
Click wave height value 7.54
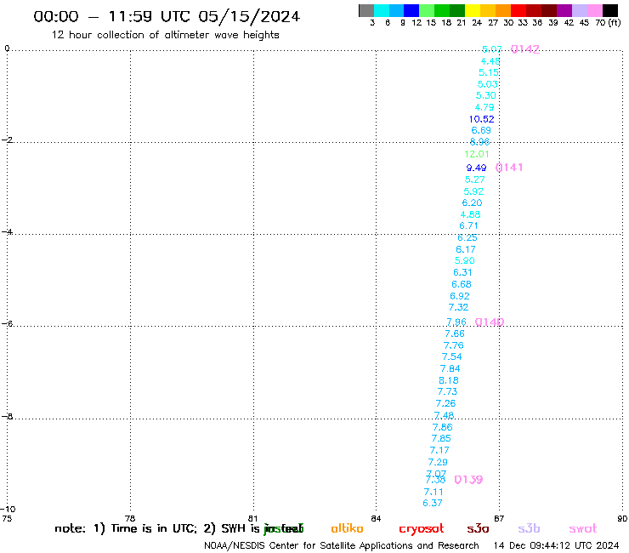coord(451,356)
